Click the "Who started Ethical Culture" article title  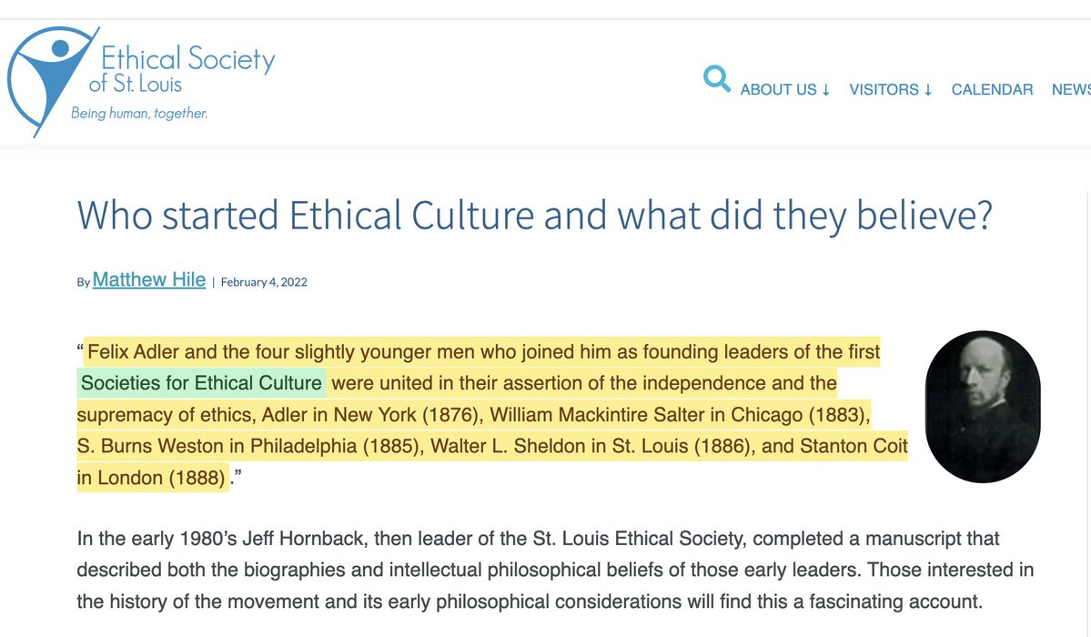tap(533, 215)
